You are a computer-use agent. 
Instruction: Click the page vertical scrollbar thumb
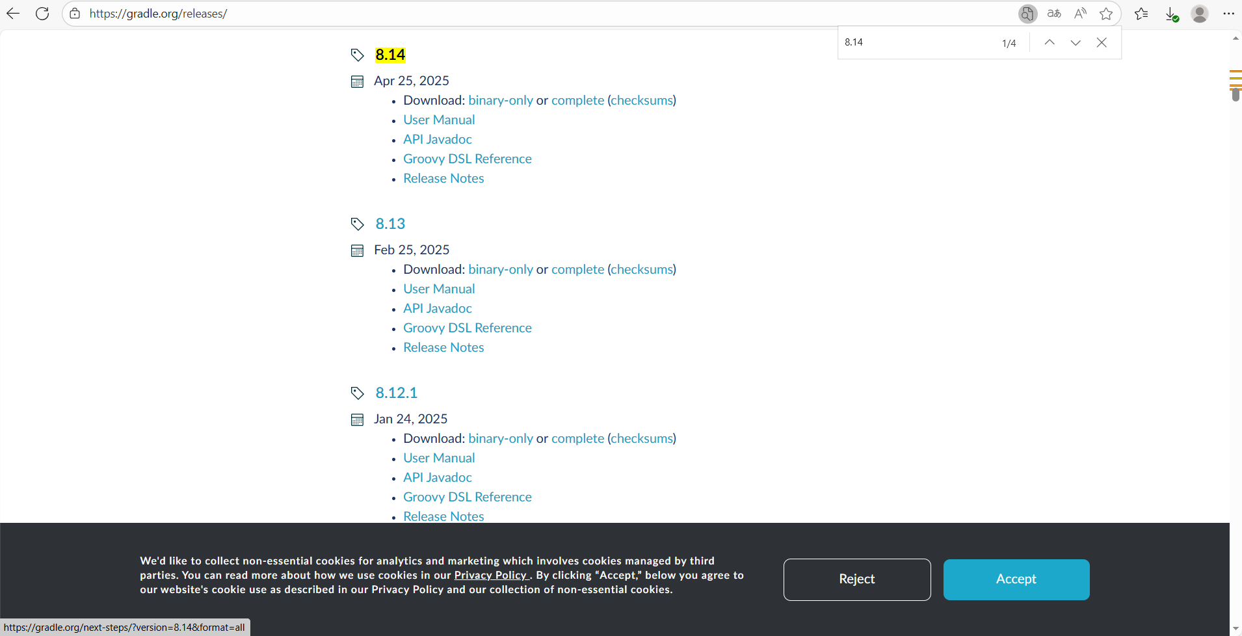click(x=1235, y=94)
